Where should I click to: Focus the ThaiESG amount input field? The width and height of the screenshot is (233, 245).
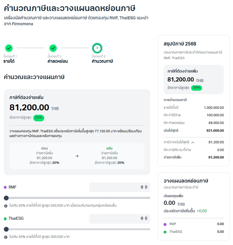point(120,219)
